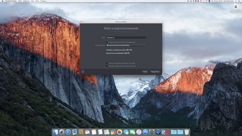Open QuickTime Player dock icon
This screenshot has height=136, width=242.
158,132
